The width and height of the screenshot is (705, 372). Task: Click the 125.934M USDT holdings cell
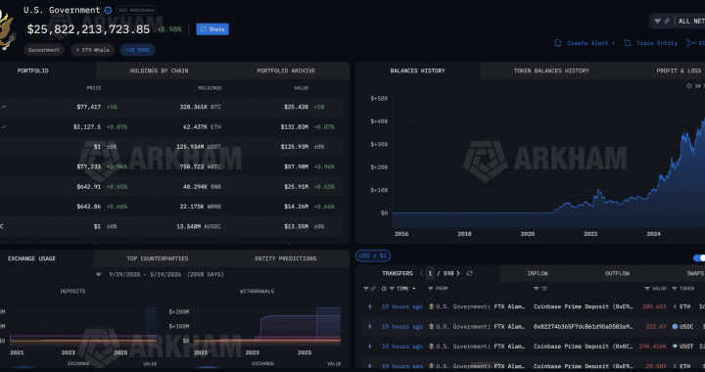coord(199,147)
